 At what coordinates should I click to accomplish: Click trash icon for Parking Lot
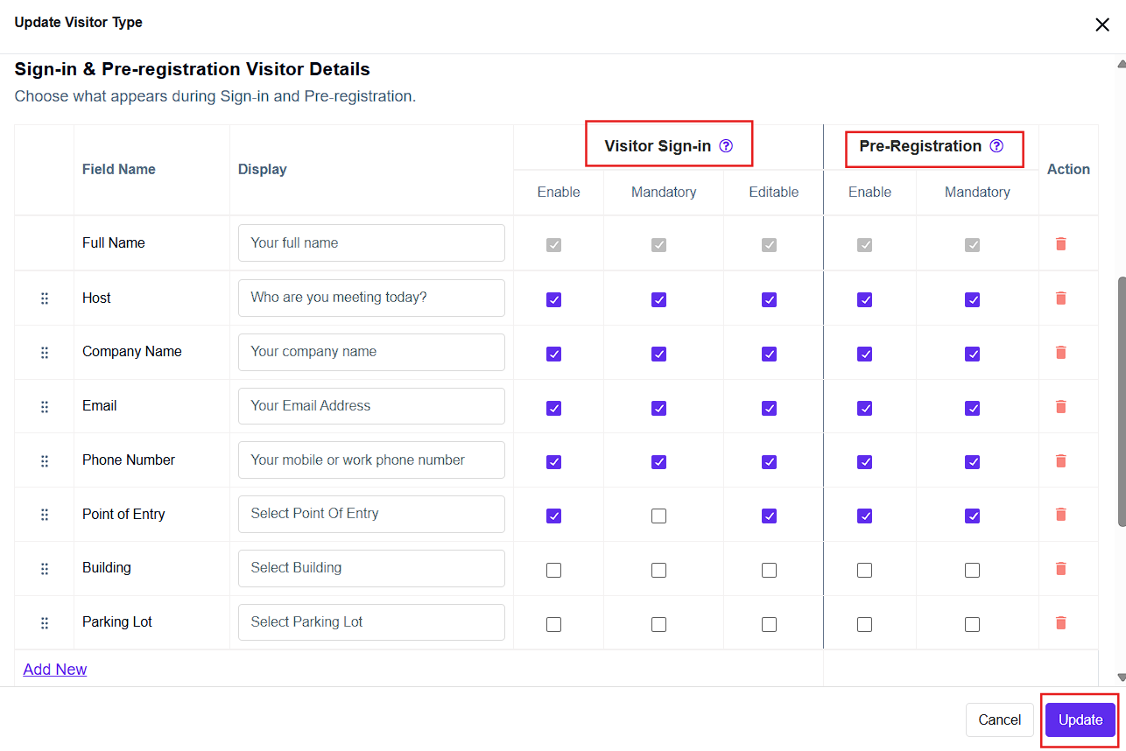coord(1060,623)
